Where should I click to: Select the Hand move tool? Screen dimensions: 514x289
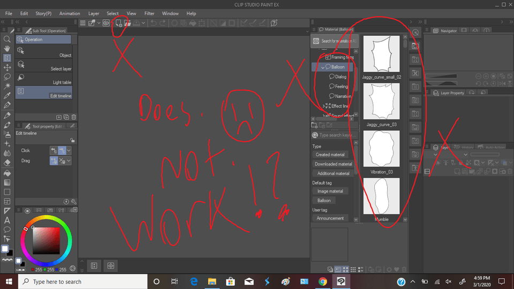tap(7, 49)
